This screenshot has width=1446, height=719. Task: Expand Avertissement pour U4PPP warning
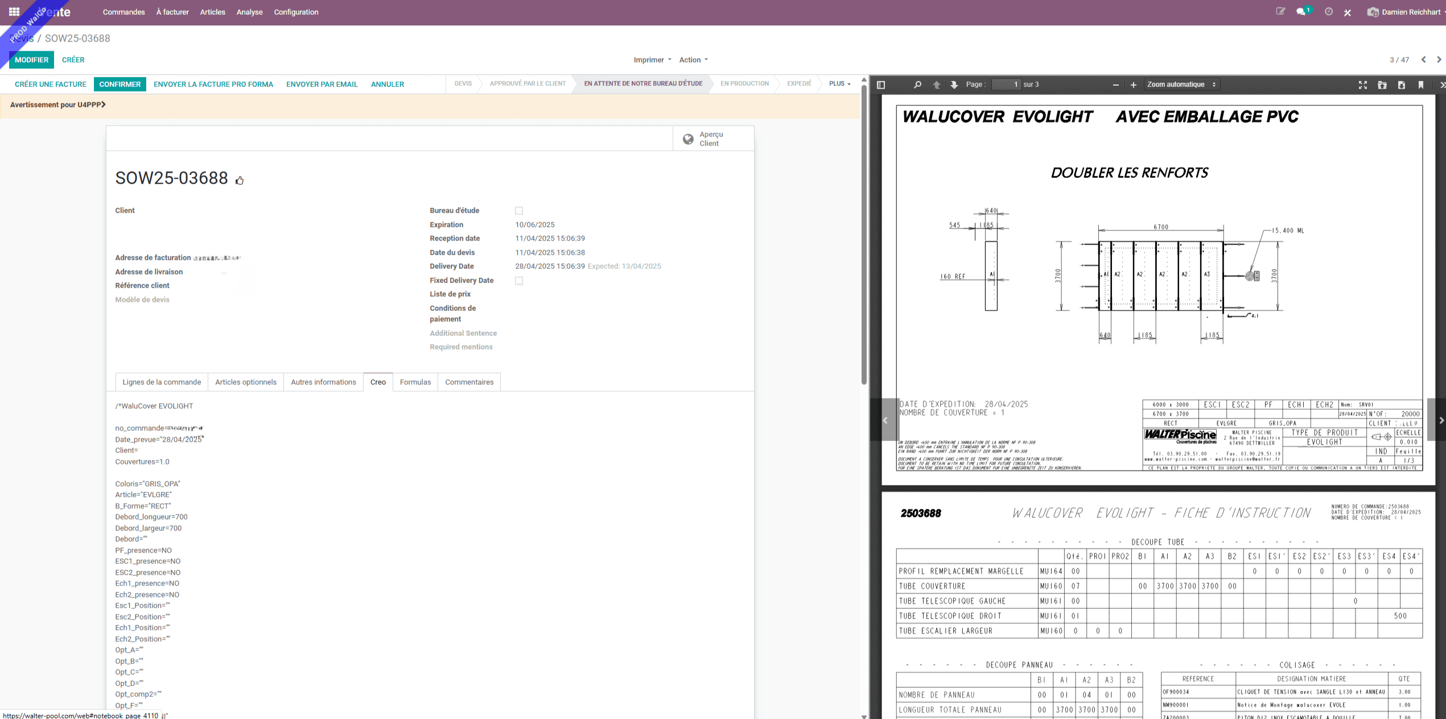click(x=58, y=105)
